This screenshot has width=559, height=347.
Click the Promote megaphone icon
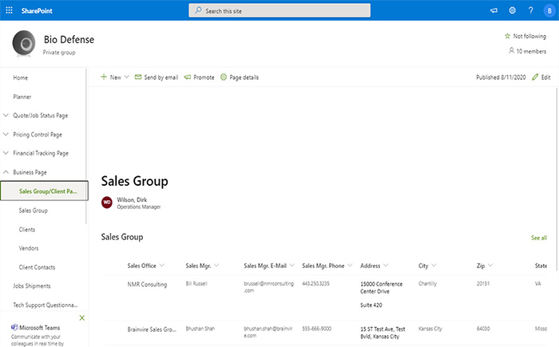point(188,77)
